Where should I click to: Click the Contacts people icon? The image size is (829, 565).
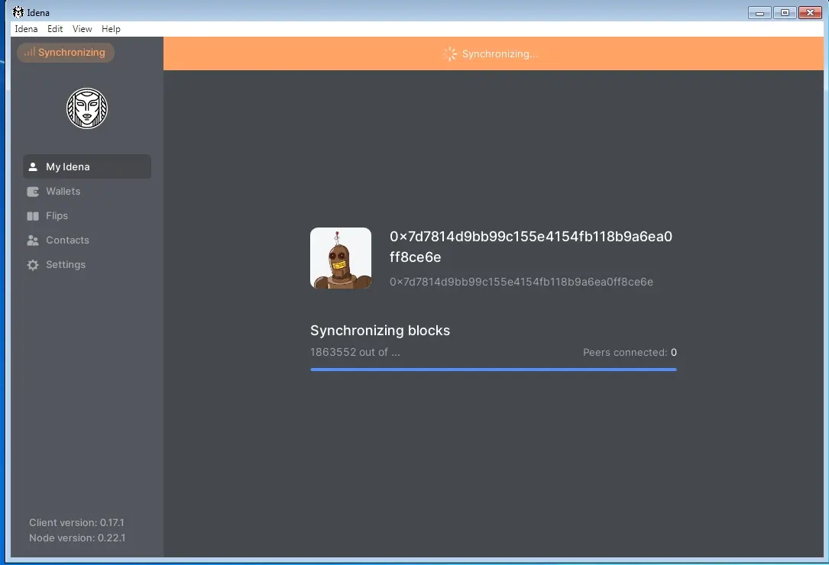(x=33, y=240)
